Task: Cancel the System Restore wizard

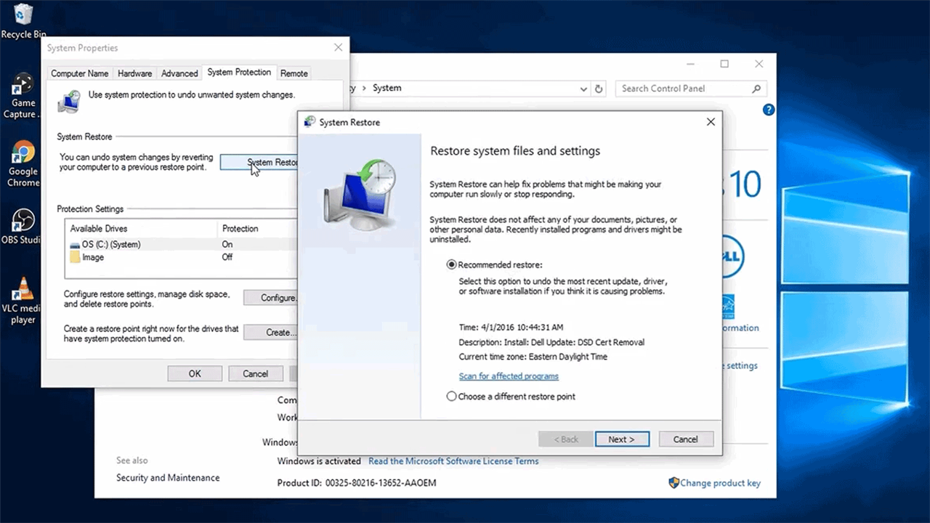Action: click(685, 439)
